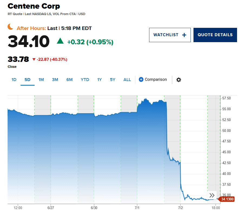Click the double-arrow chart scroll icon
243x211 pixels.
coord(212,195)
